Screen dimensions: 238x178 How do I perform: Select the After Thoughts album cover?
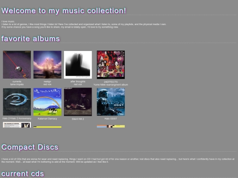(78, 65)
